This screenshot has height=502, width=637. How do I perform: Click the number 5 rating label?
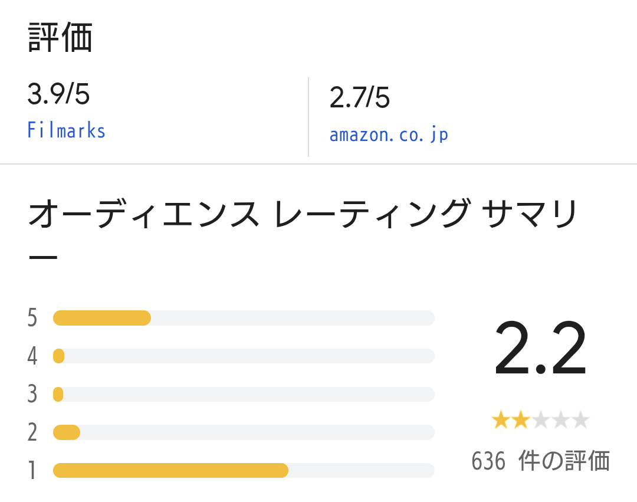coord(32,318)
